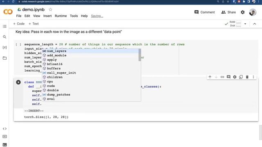The height and width of the screenshot is (147, 262).
Task: Open the RAM Disk connection dropdown
Action: tap(245, 24)
